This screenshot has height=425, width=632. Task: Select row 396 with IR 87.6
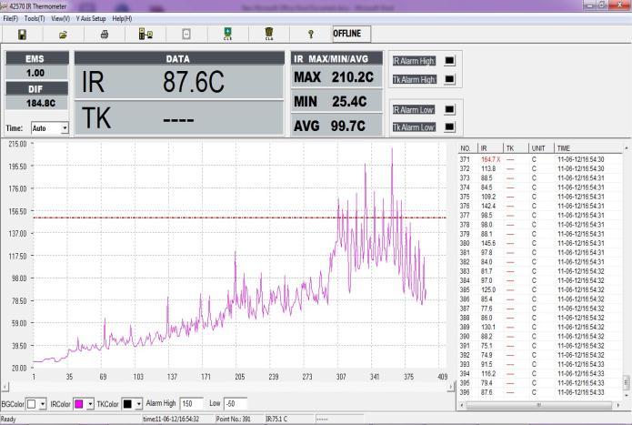[539, 392]
